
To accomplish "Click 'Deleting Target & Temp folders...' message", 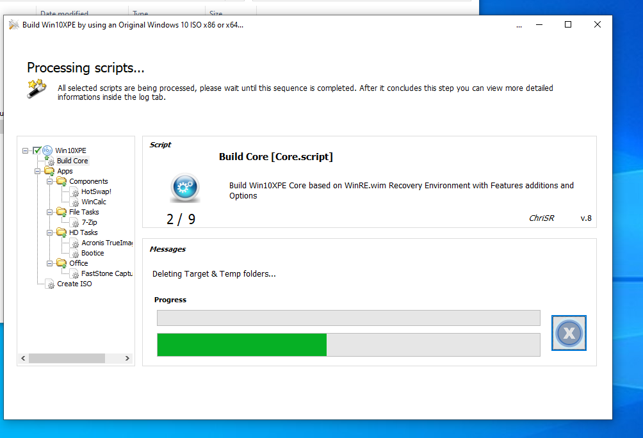I will [x=214, y=274].
